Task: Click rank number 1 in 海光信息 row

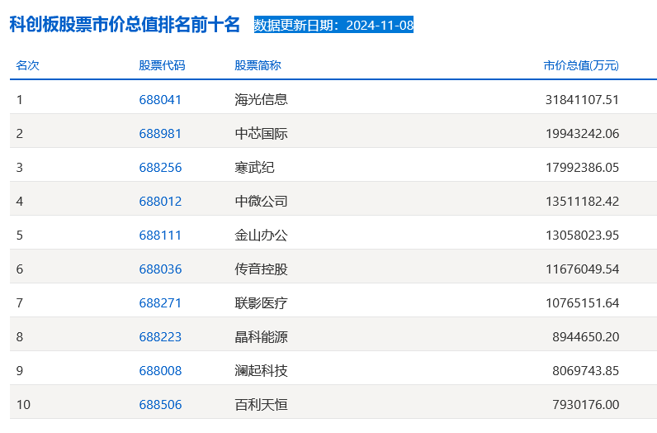Action: tap(19, 100)
